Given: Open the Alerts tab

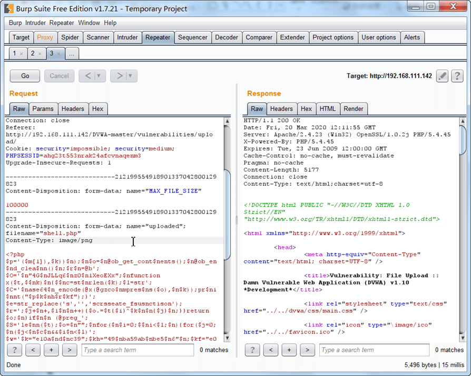Looking at the screenshot, I should pos(412,37).
